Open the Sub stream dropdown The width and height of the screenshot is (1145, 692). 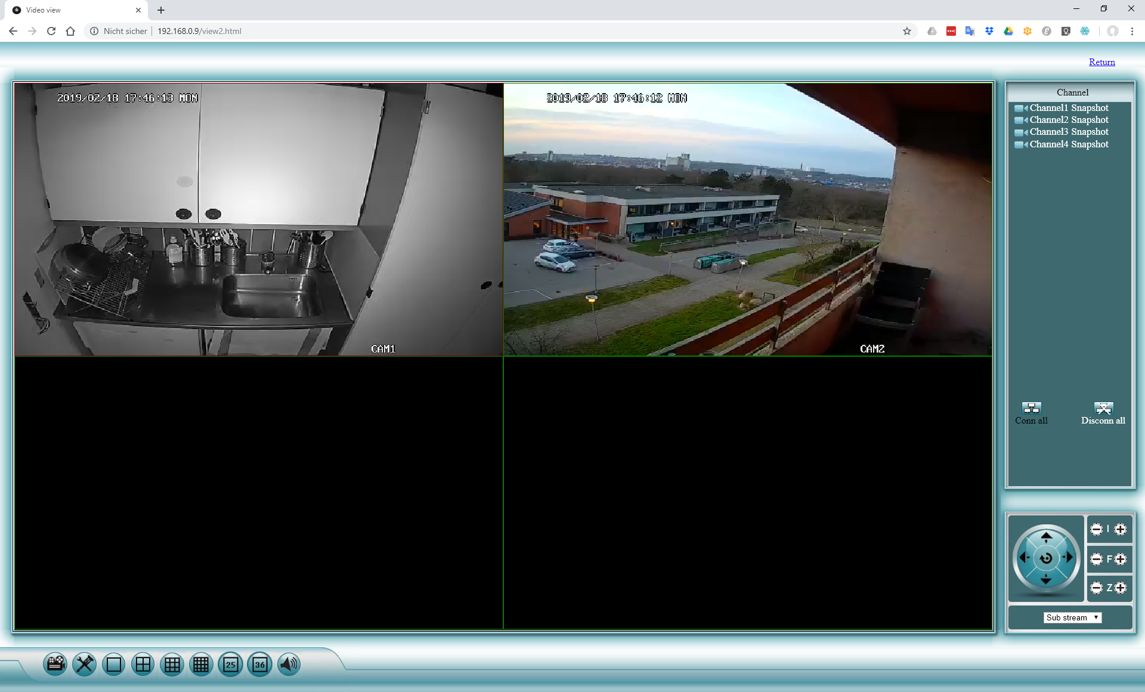1072,617
